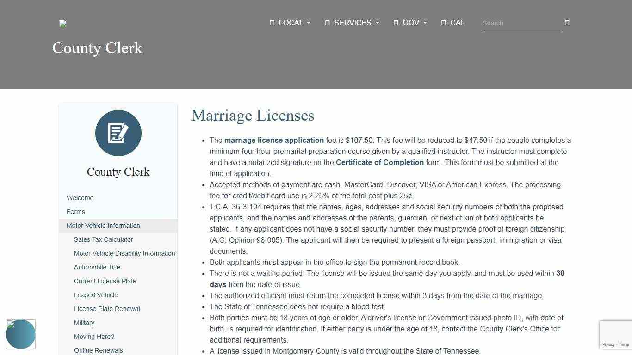
Task: Open the accessibility widget at bottom left
Action: [21, 334]
